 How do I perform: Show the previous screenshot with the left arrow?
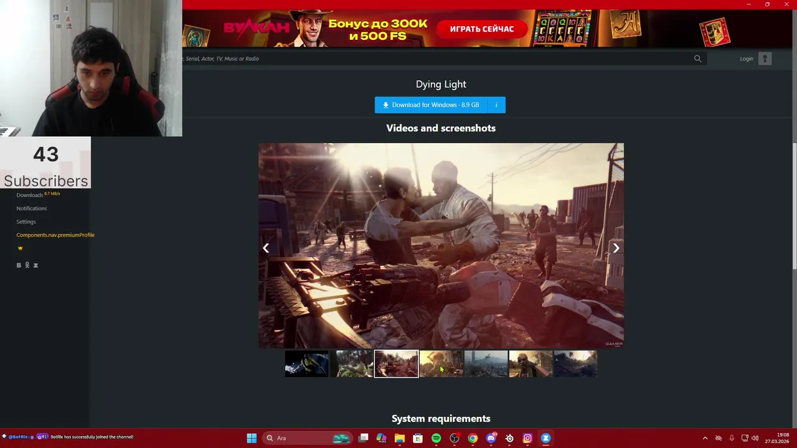pos(266,248)
